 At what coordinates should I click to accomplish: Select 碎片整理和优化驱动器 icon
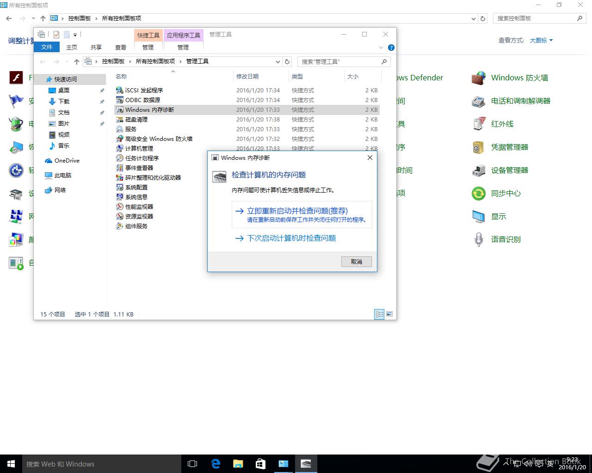tap(120, 177)
